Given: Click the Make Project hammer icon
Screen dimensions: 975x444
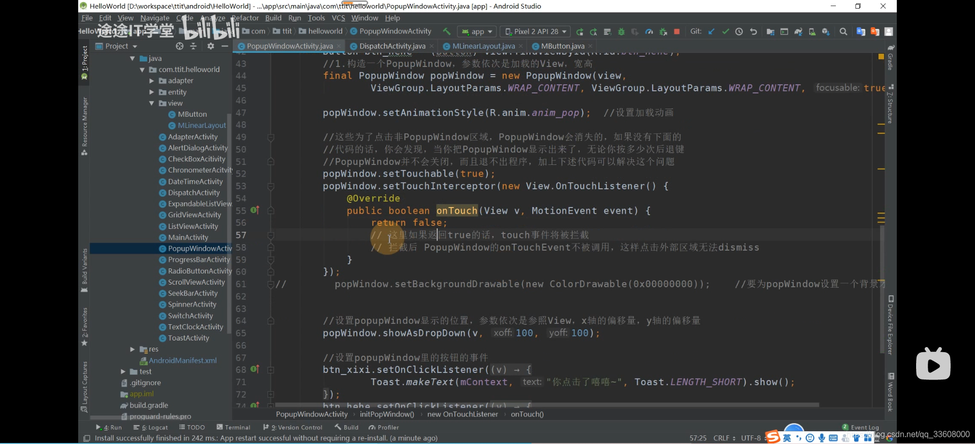Looking at the screenshot, I should [x=447, y=31].
